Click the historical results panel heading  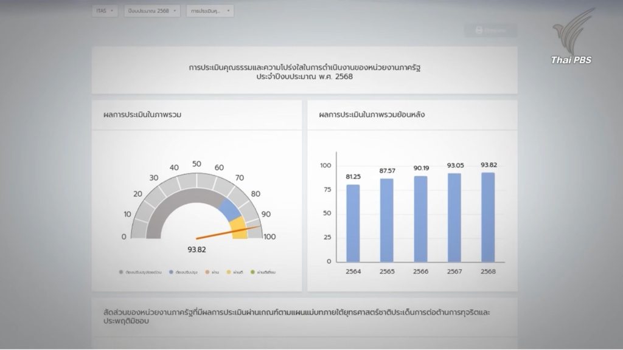point(372,114)
